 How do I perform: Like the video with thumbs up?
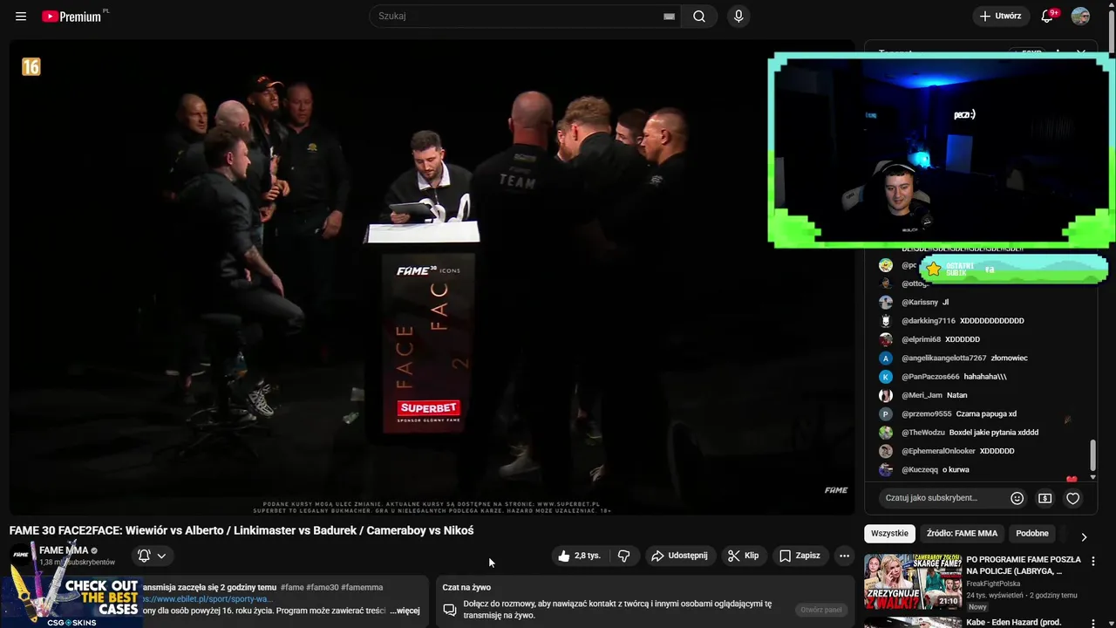coord(581,556)
